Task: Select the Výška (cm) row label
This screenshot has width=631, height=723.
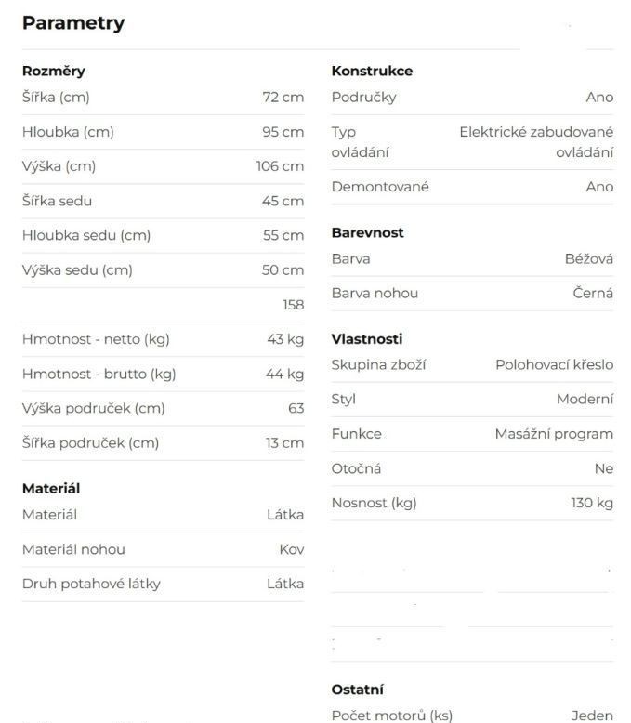Action: pos(59,166)
